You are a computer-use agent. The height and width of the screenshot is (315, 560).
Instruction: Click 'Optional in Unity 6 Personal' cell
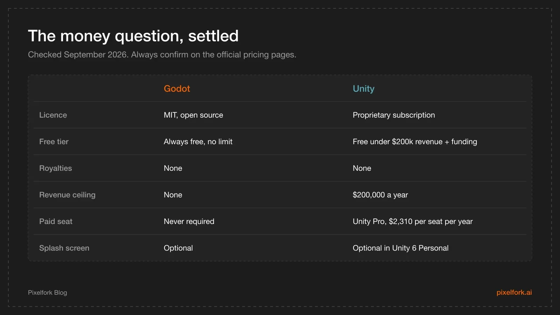point(400,248)
